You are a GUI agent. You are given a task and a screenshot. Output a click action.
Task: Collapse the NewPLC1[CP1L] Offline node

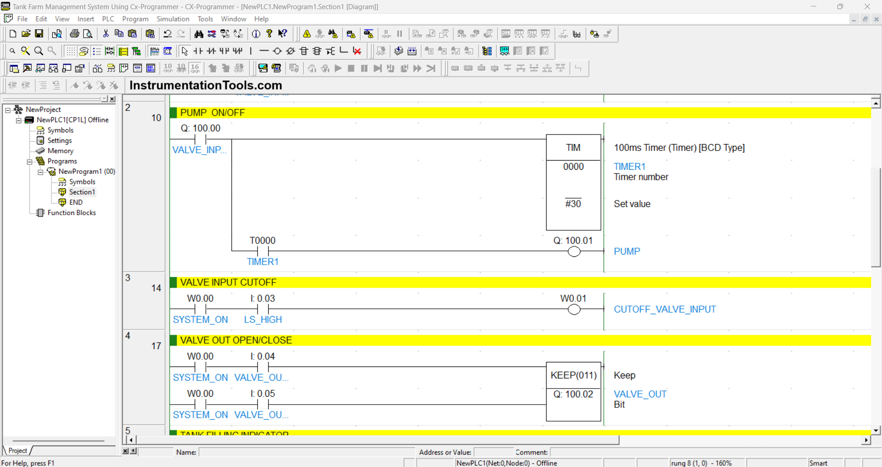click(x=19, y=120)
